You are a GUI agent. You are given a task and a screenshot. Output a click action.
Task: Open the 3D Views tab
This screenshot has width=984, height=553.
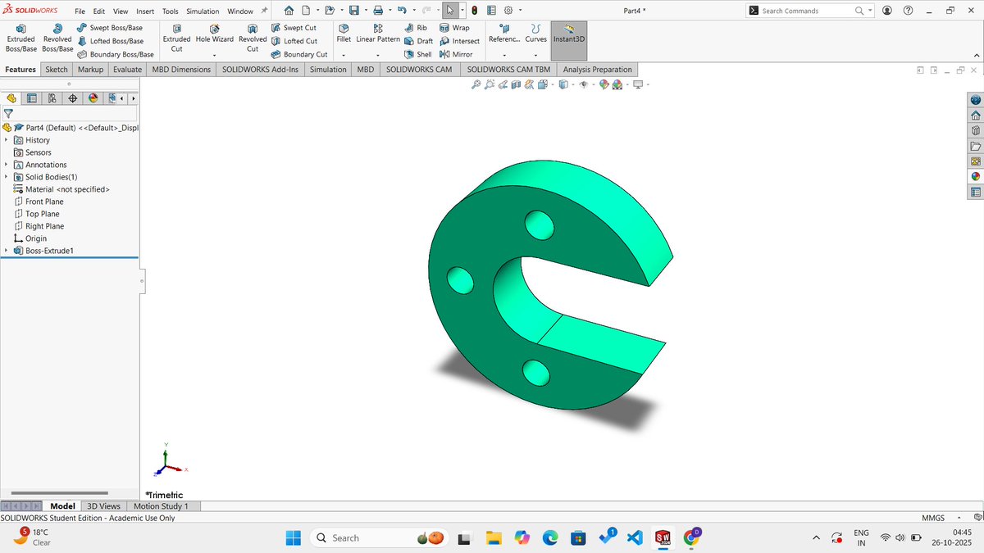point(103,506)
